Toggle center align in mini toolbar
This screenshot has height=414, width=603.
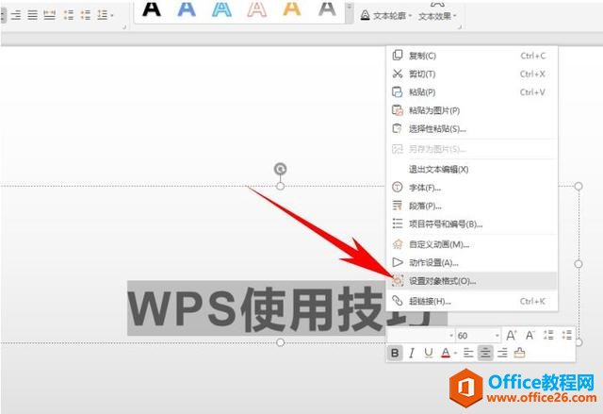(x=485, y=353)
